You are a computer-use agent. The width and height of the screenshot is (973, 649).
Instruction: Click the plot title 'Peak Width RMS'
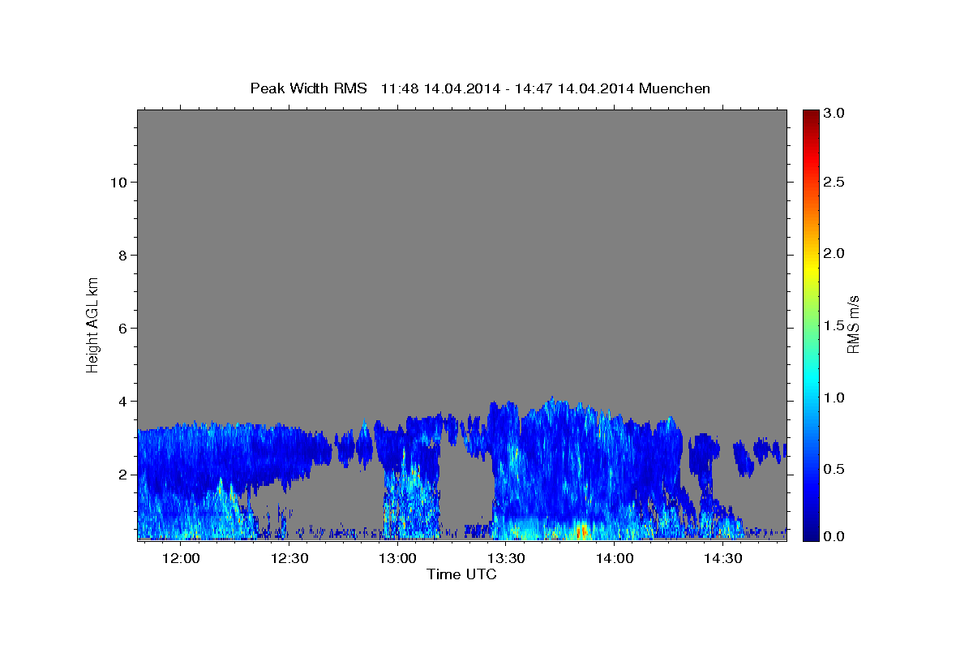click(x=308, y=88)
